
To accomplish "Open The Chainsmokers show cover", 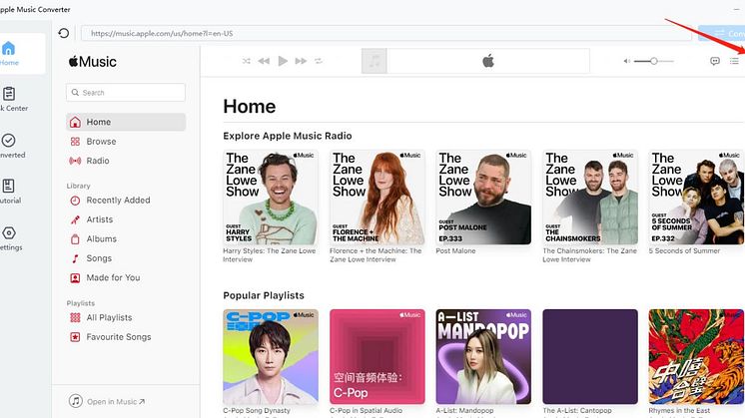I will (590, 198).
